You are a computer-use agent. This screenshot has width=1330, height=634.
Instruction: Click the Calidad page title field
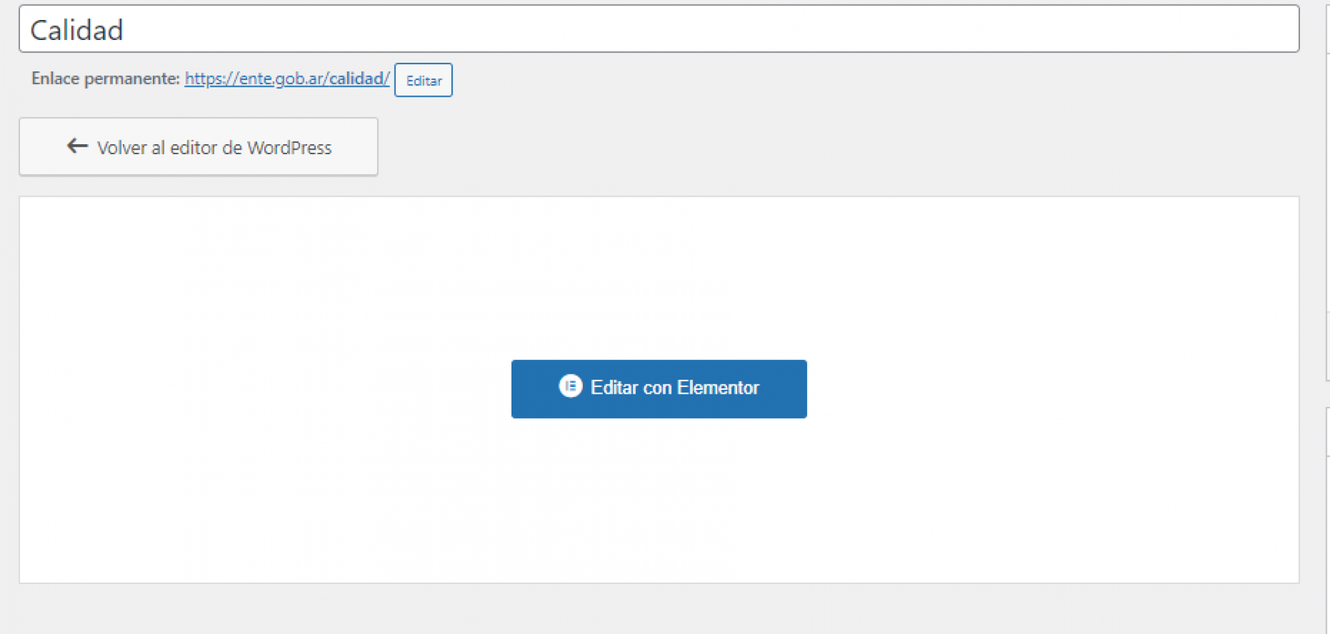[659, 29]
